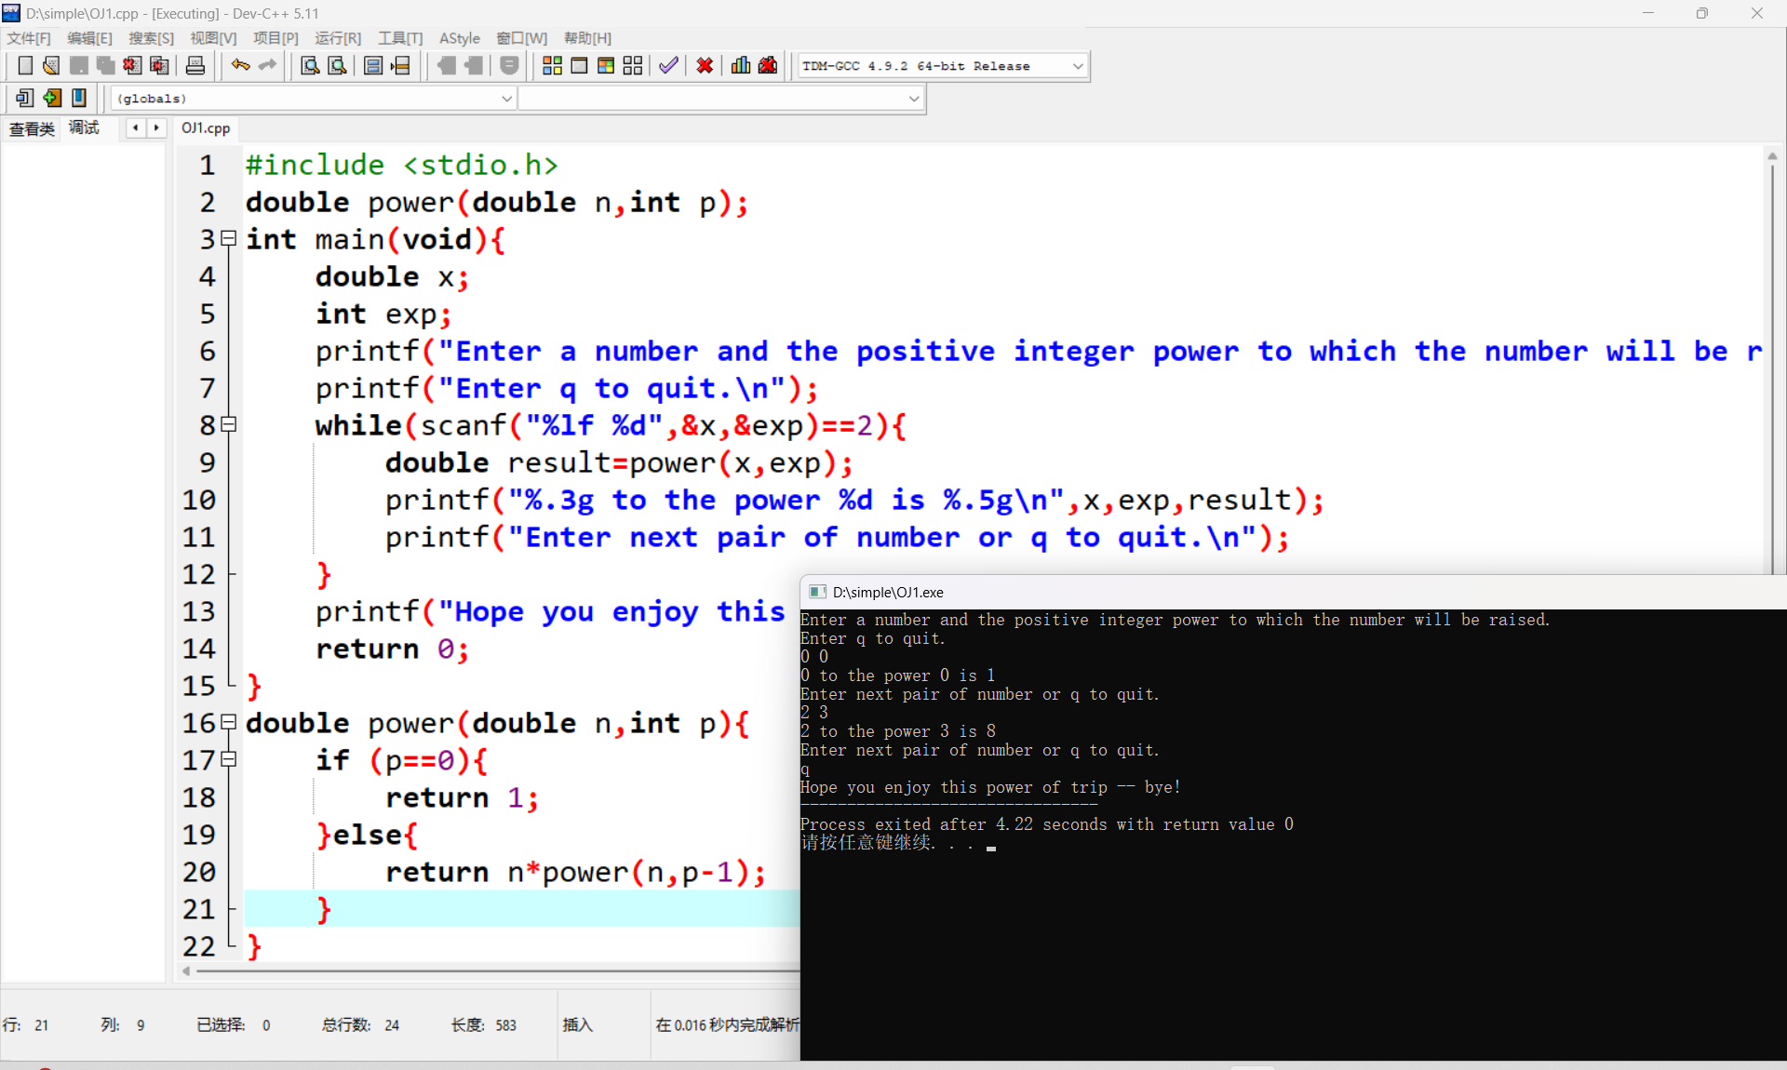1787x1070 pixels.
Task: Click the Undo arrow icon
Action: click(x=240, y=65)
